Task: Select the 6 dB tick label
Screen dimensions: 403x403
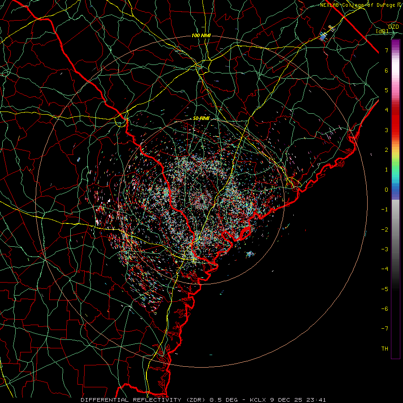Action: [386, 70]
